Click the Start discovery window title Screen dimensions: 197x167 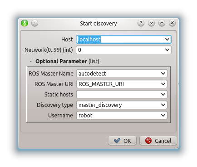[x=98, y=24]
